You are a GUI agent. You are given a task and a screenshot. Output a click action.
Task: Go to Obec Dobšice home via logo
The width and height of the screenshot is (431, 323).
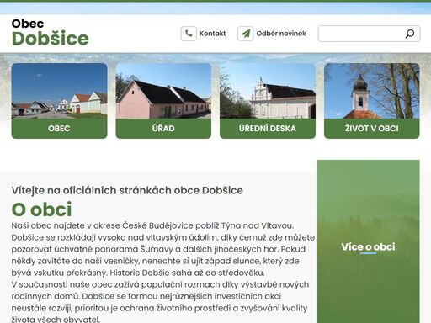click(x=51, y=32)
